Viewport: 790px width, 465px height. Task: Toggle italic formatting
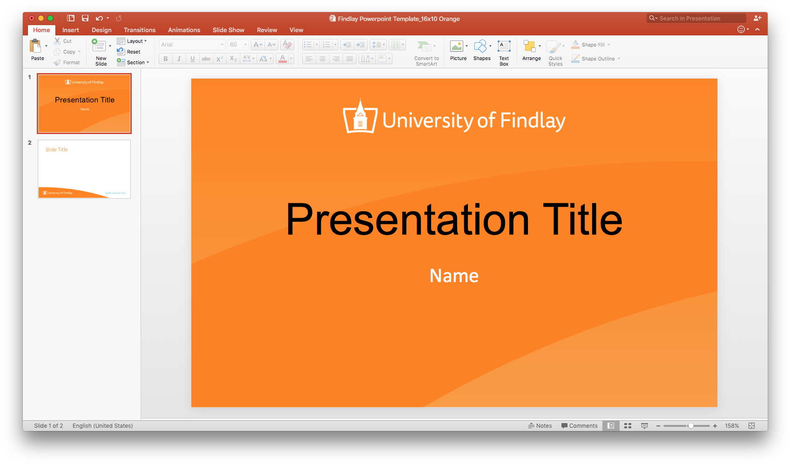(x=179, y=59)
